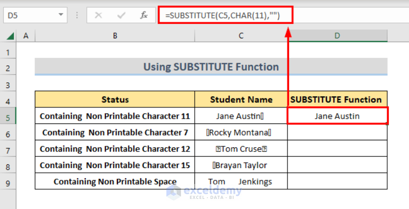Click the empty D6 cell below Jane Austin

coord(337,132)
